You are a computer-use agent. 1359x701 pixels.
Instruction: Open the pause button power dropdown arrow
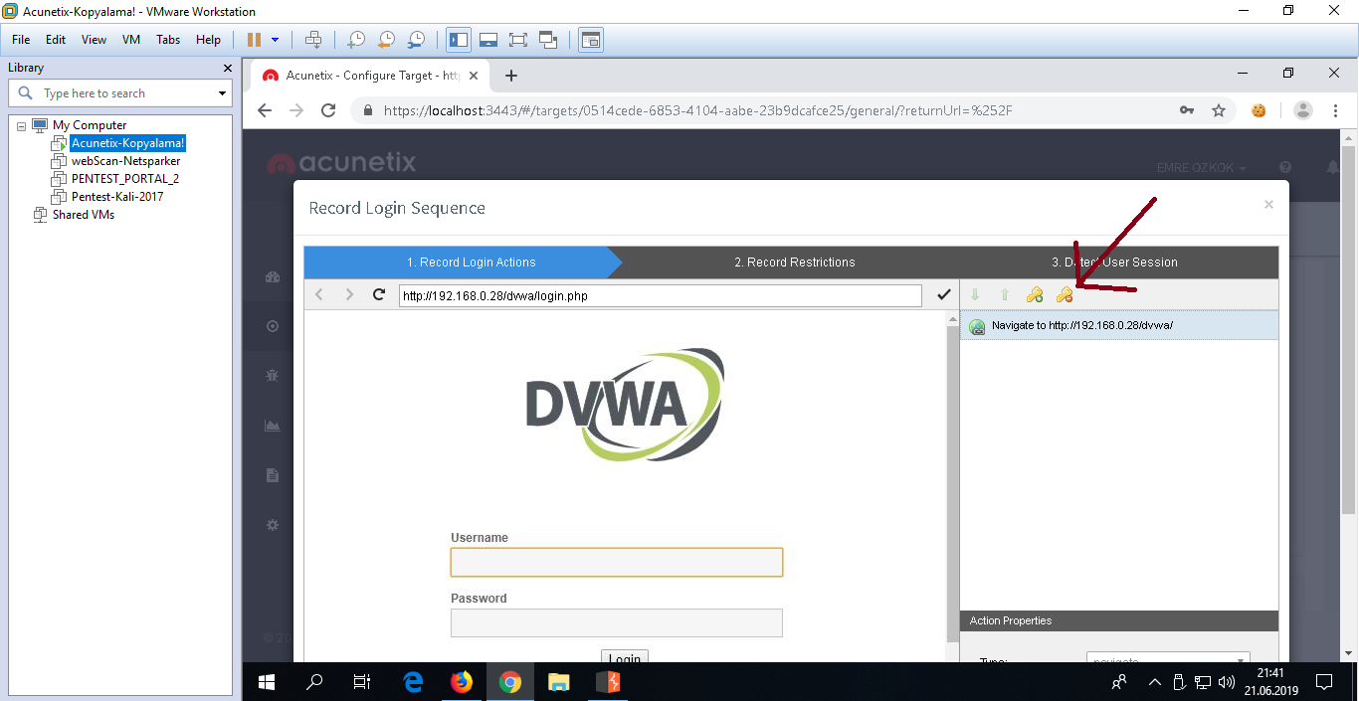276,40
